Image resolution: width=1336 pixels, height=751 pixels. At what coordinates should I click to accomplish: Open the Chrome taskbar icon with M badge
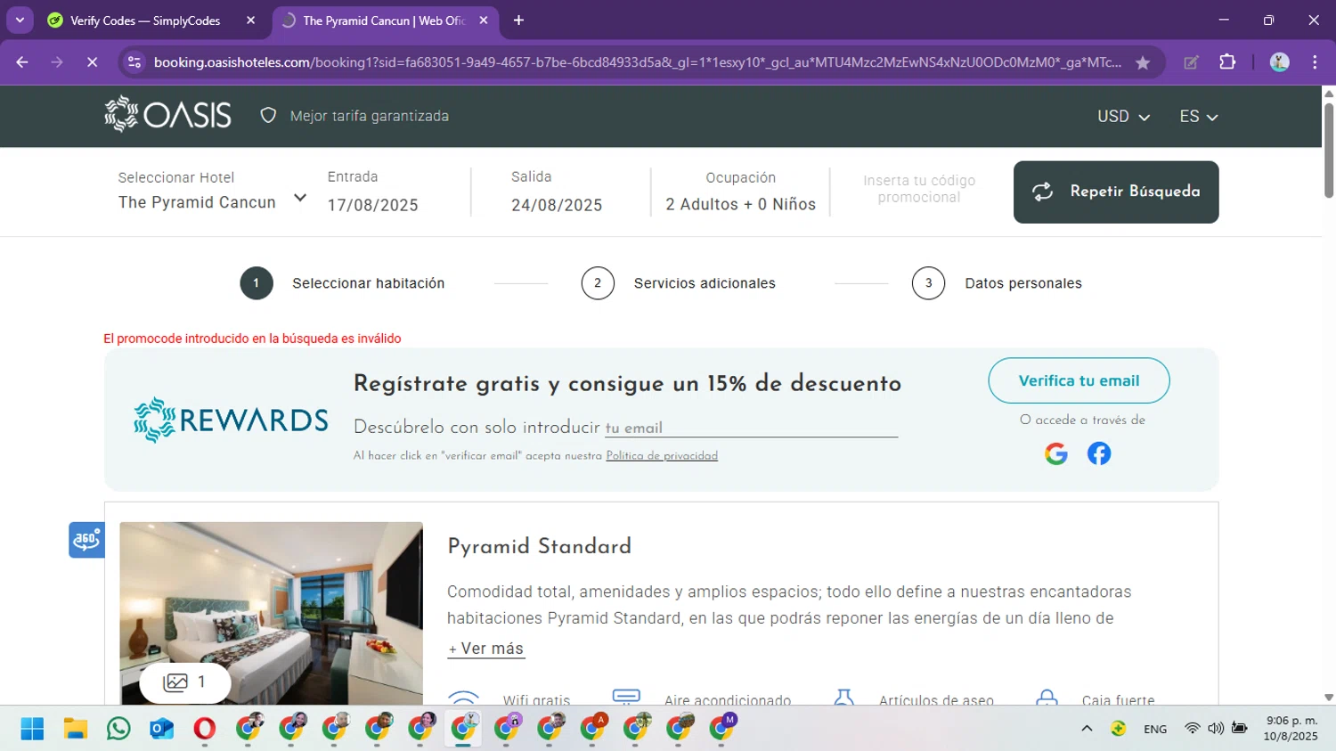click(x=722, y=728)
